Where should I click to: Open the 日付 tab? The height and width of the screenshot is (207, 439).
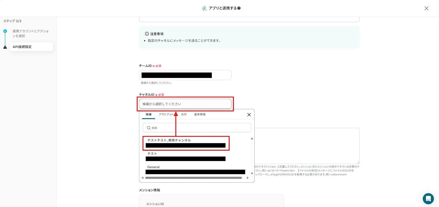click(x=184, y=114)
